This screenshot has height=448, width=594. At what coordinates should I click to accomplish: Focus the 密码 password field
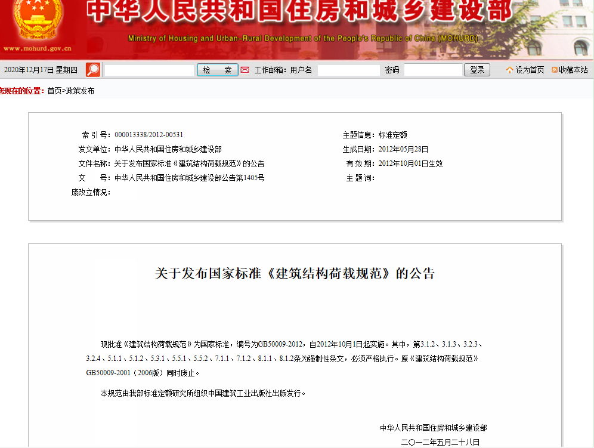[434, 70]
